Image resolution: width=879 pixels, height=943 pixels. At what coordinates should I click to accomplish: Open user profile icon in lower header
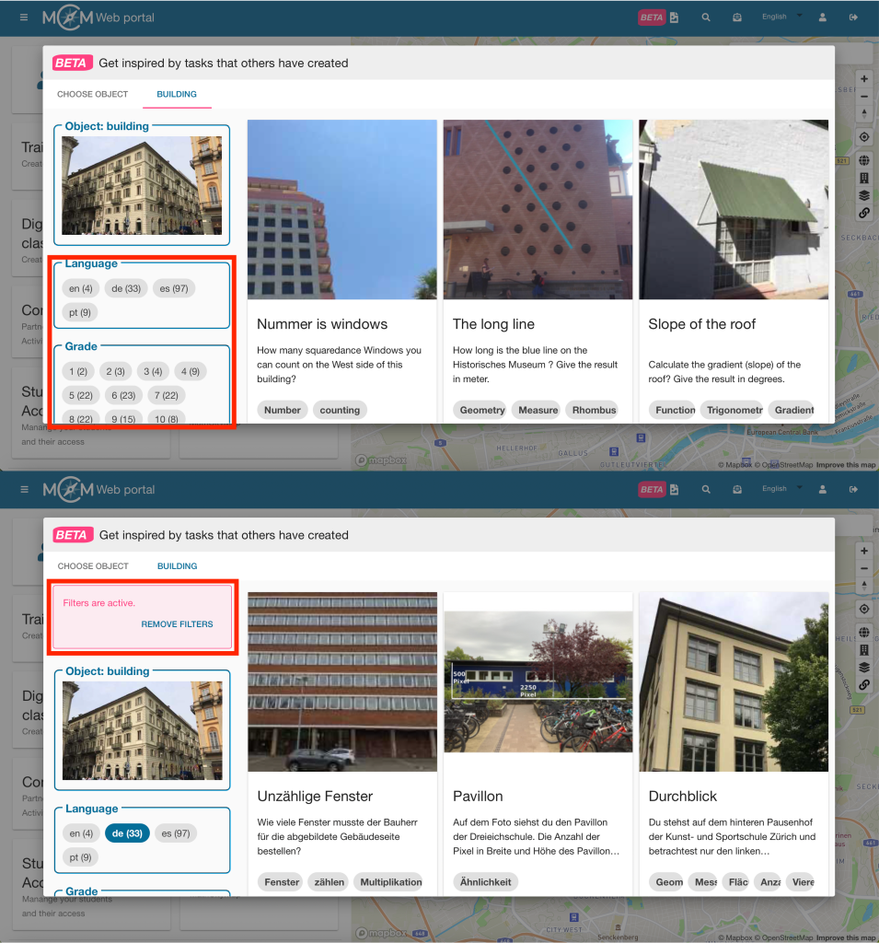823,490
